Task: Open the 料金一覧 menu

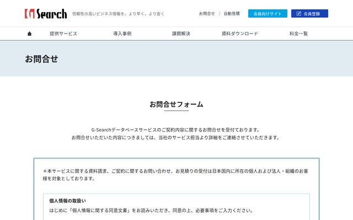Action: pos(298,34)
